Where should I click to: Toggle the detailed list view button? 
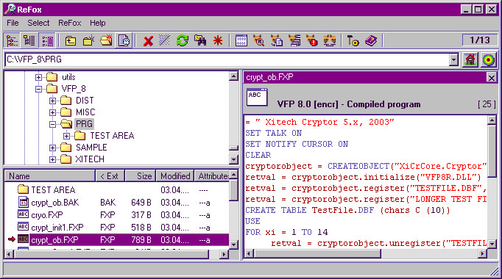point(48,41)
